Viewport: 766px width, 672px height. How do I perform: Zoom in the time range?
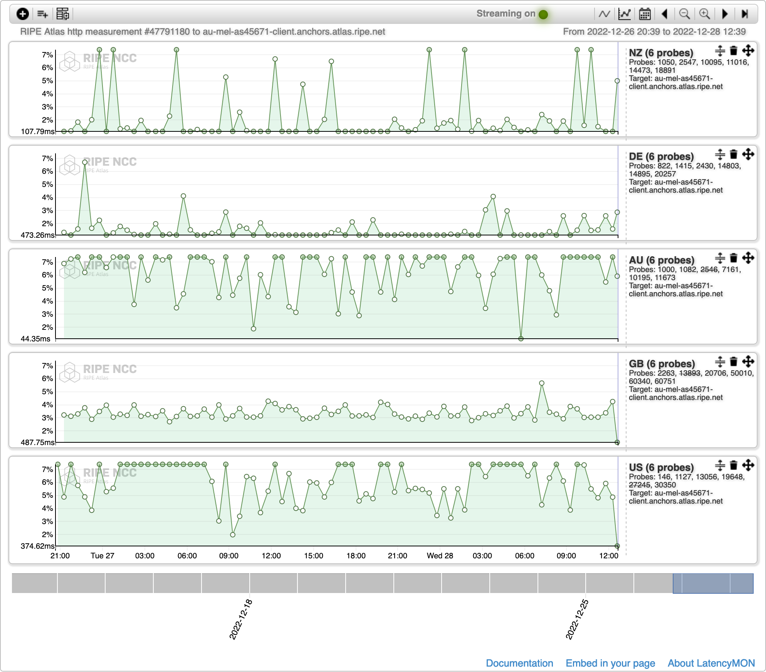(x=704, y=14)
